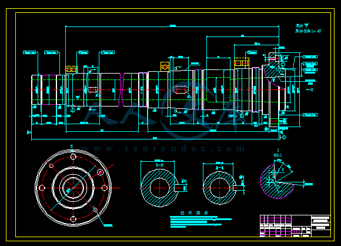341x246 pixels.
Task: Select the leader label below the flange view
Action: tap(108, 225)
